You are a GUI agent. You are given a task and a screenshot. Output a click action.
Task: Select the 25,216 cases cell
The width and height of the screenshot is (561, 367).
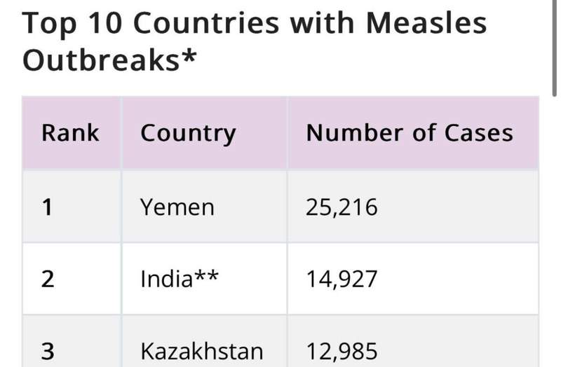[x=413, y=207]
